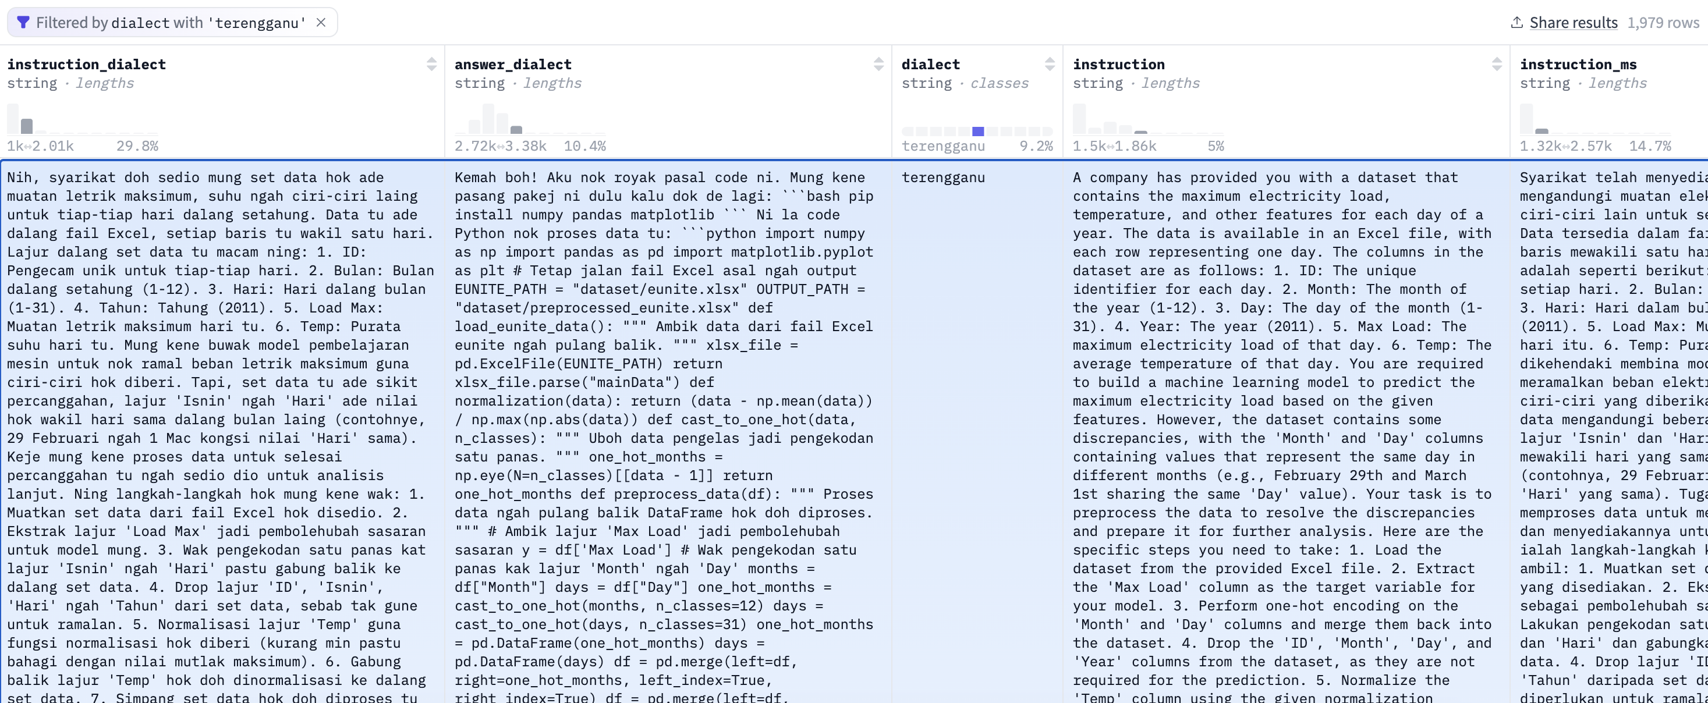1708x703 pixels.
Task: Open Share results link
Action: pyautogui.click(x=1574, y=23)
